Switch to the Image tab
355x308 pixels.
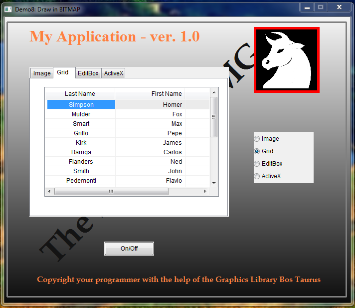click(42, 73)
